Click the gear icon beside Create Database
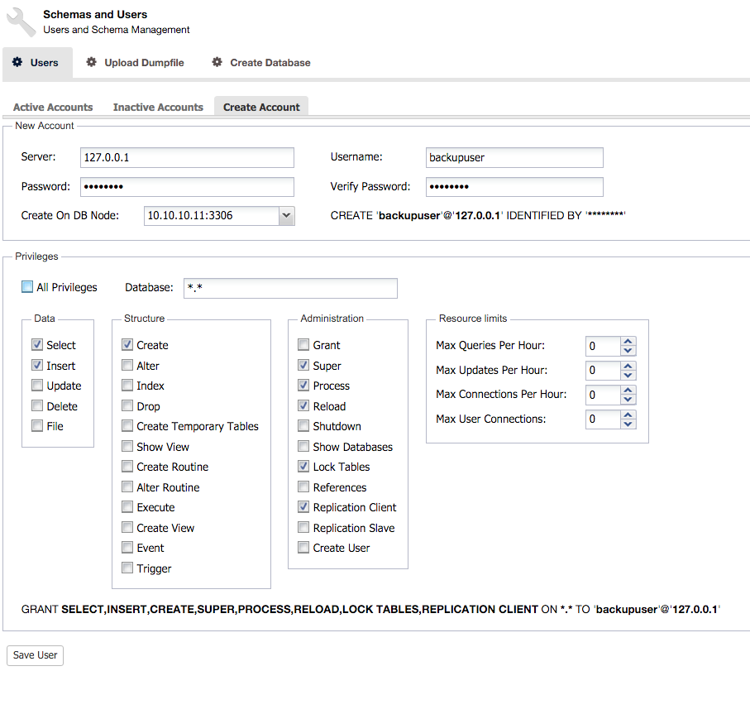The image size is (750, 719). tap(217, 62)
